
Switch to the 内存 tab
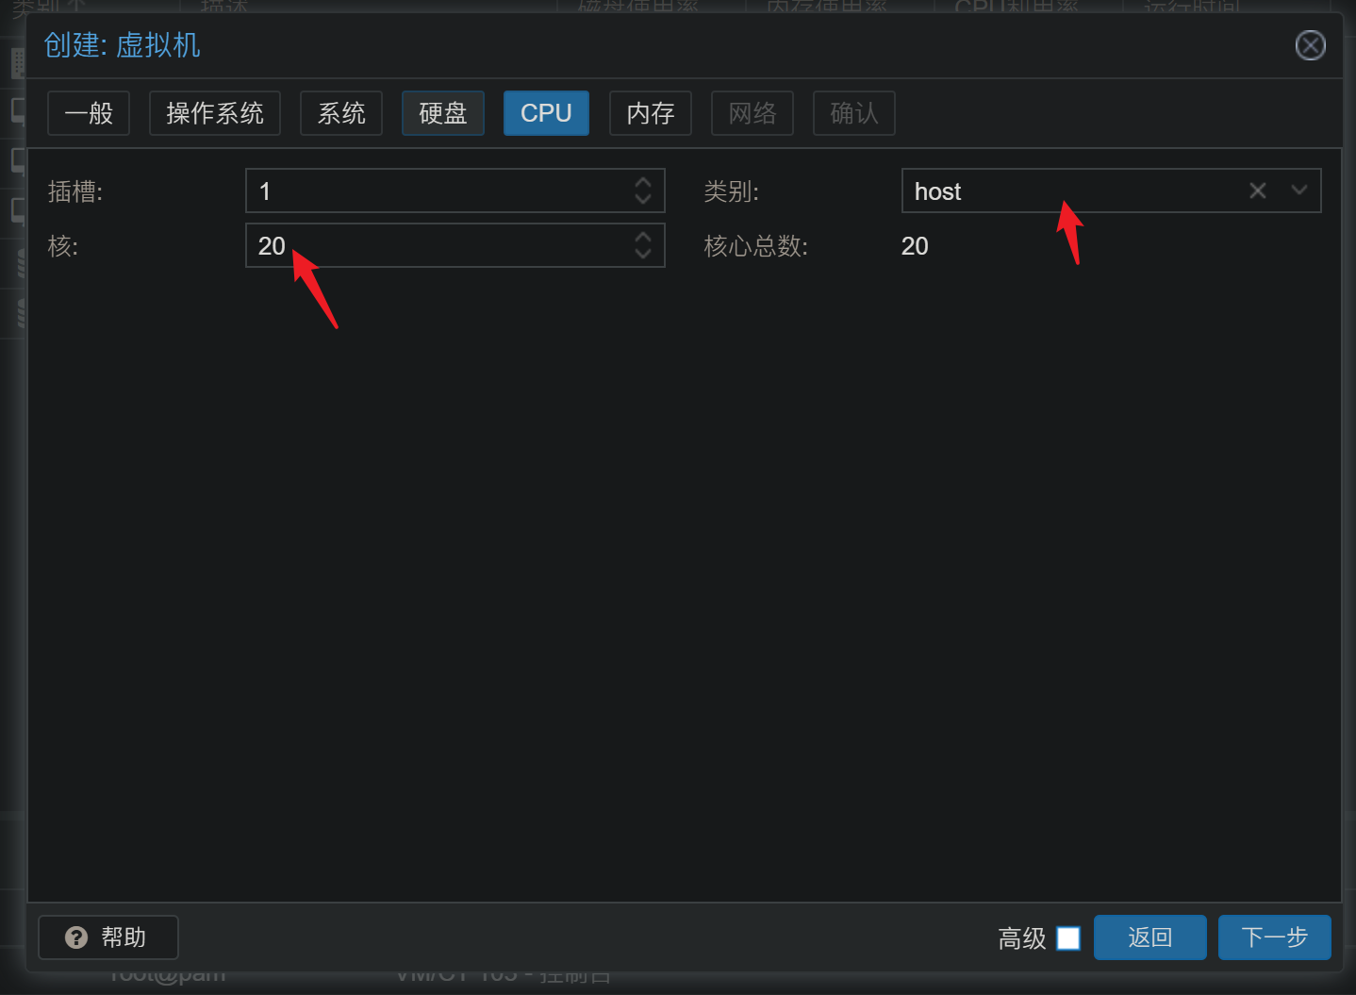[x=651, y=113]
